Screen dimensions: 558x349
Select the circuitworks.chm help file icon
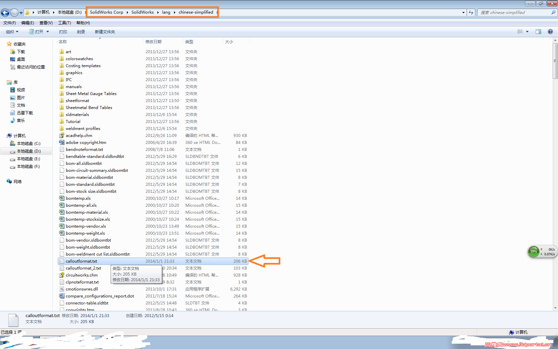(62, 275)
